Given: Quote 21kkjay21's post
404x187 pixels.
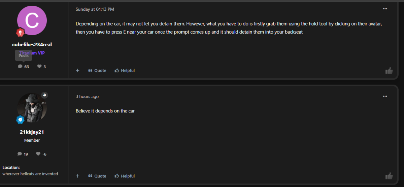Looking at the screenshot, I should 97,176.
